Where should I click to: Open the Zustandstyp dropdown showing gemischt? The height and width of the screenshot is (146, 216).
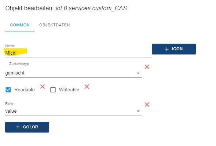73,73
